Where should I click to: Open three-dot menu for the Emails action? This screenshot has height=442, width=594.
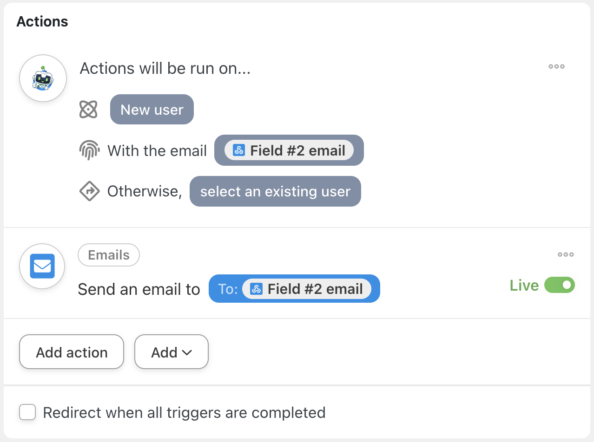pos(566,254)
